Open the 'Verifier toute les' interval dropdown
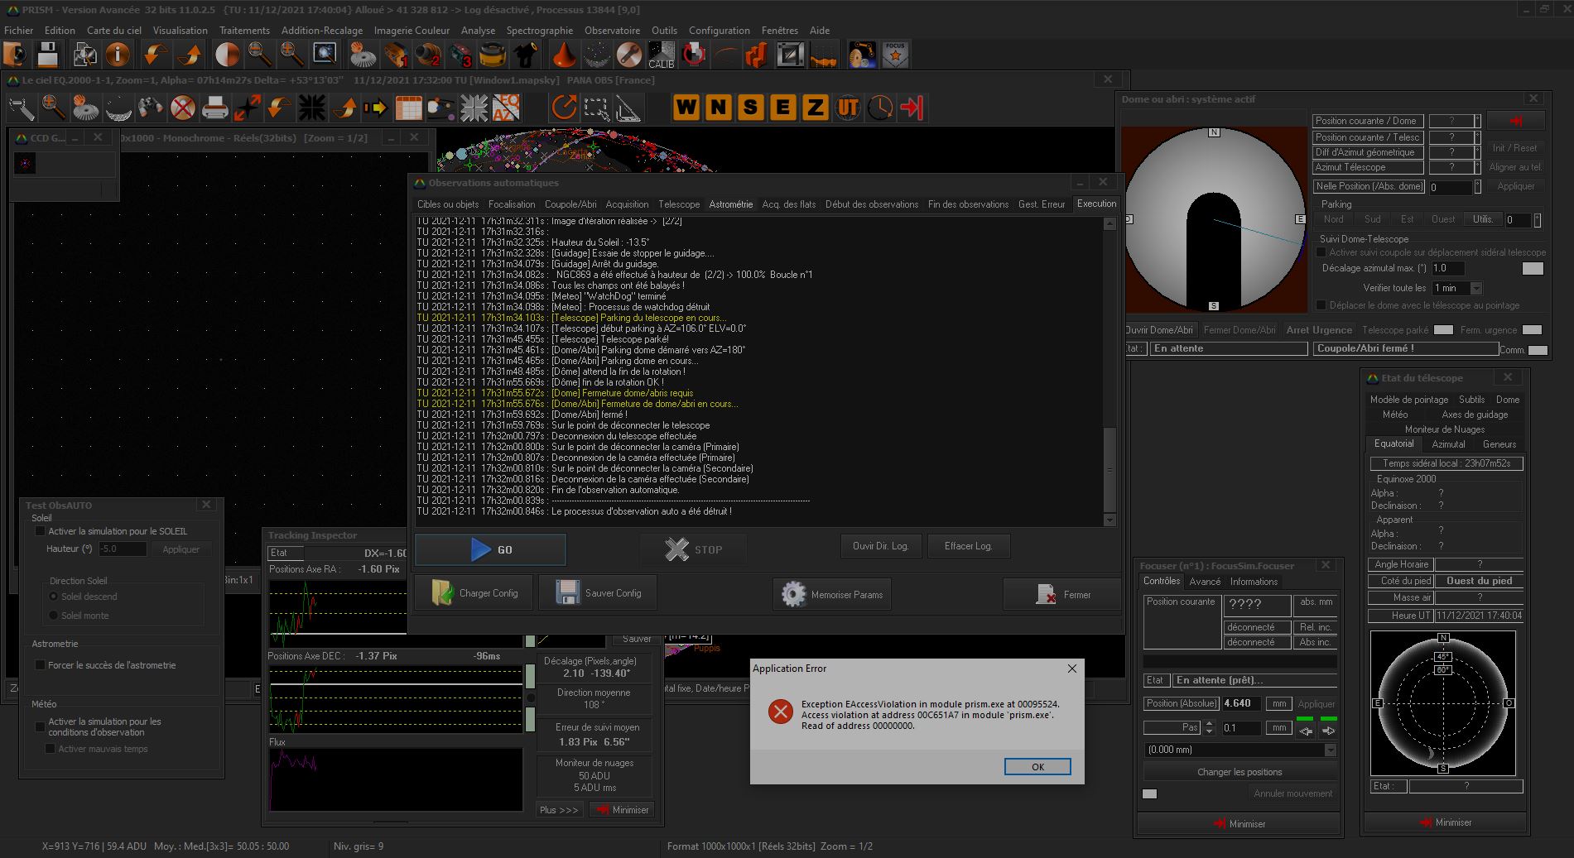This screenshot has height=858, width=1574. [x=1475, y=288]
